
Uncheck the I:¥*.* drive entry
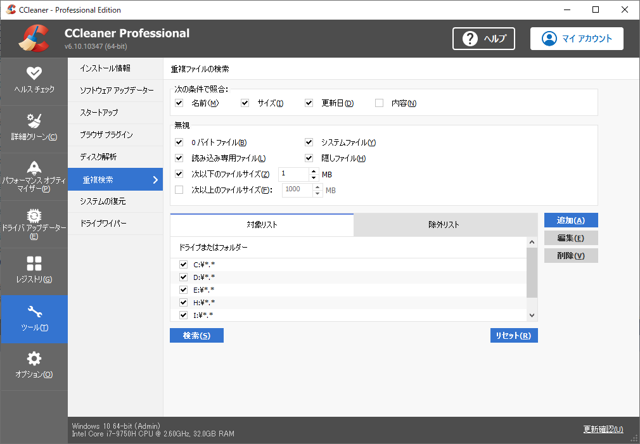183,315
